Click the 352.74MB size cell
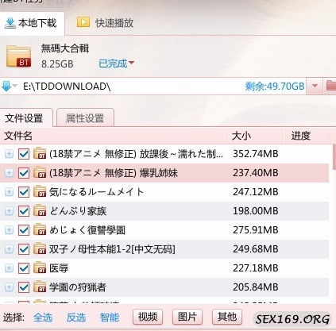This screenshot has width=336, height=331. tap(256, 154)
